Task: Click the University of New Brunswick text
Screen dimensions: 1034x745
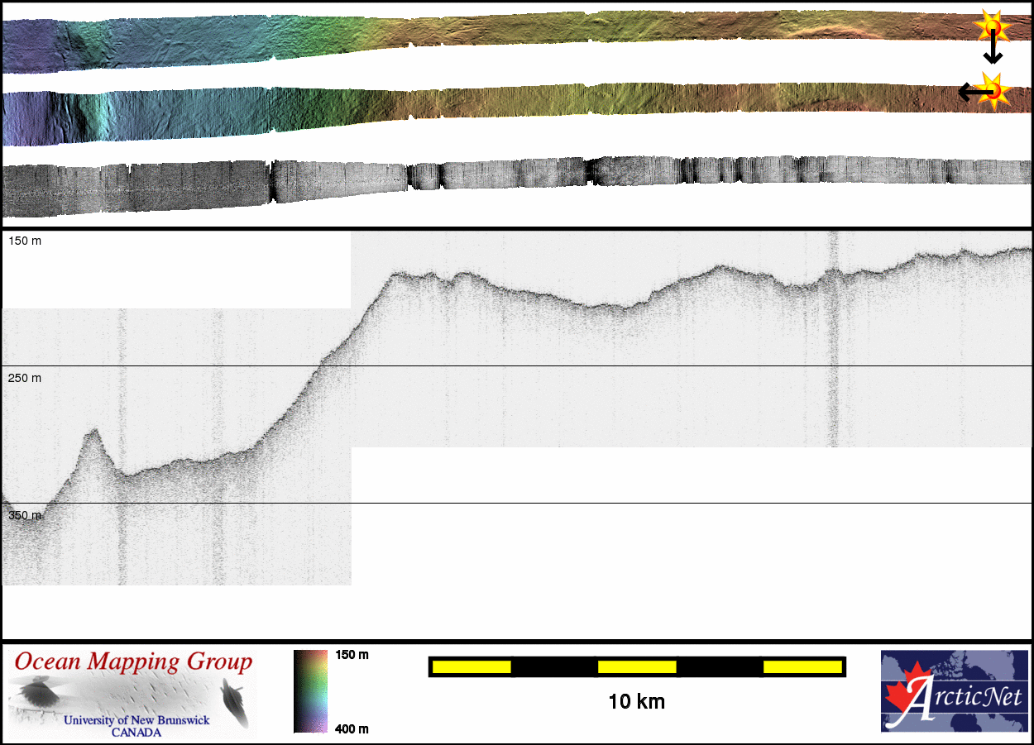Action: click(137, 720)
